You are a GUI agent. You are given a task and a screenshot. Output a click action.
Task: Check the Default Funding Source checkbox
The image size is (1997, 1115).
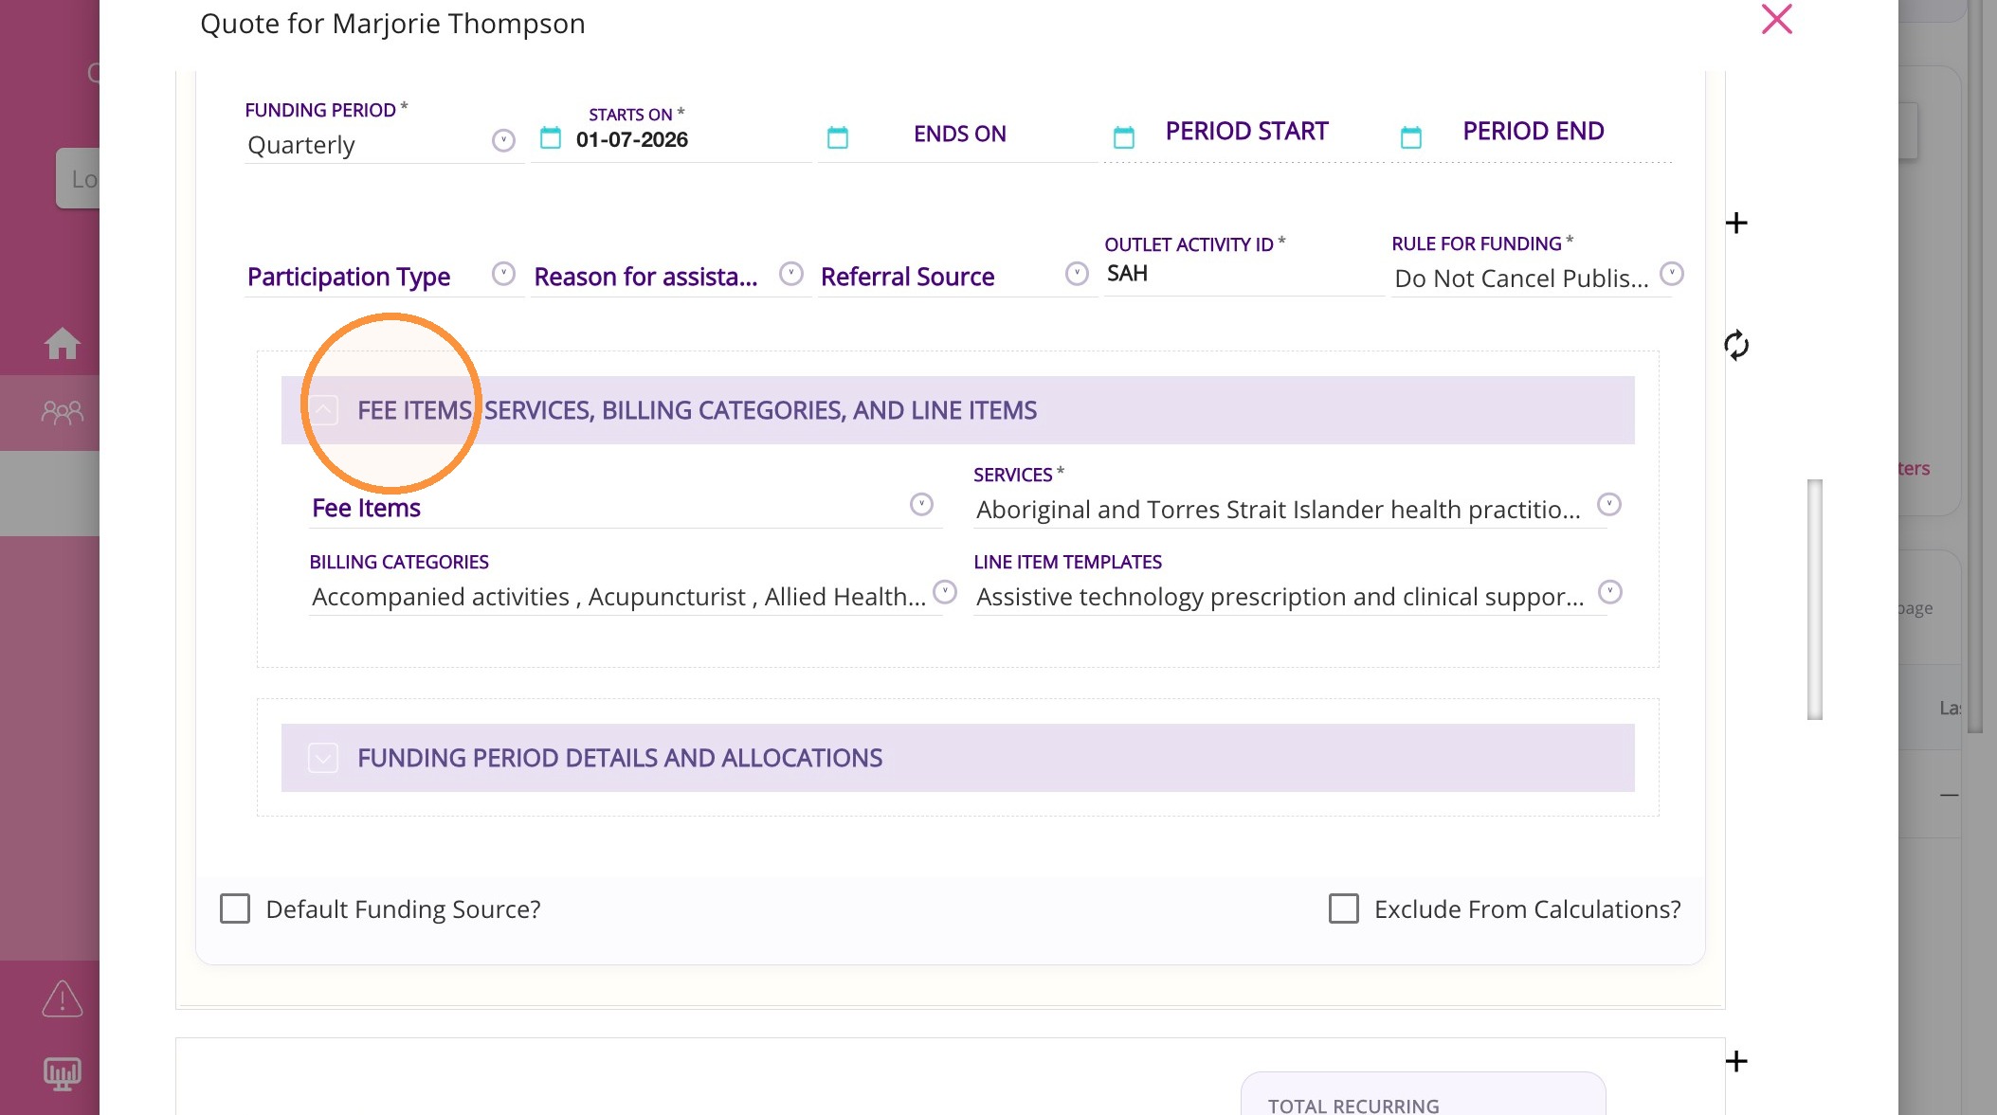click(x=234, y=908)
